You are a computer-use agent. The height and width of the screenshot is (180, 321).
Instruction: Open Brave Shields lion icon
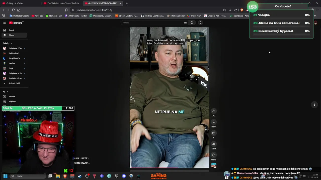pos(242,10)
